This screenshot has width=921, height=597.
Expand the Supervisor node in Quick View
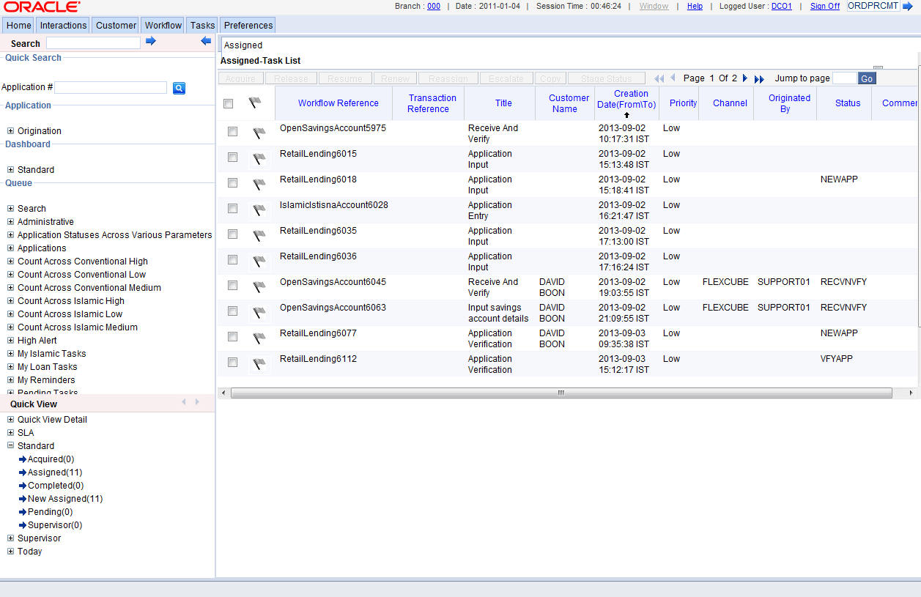tap(11, 538)
